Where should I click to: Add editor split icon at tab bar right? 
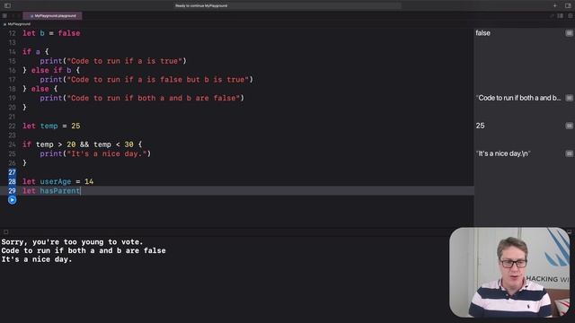pyautogui.click(x=571, y=16)
